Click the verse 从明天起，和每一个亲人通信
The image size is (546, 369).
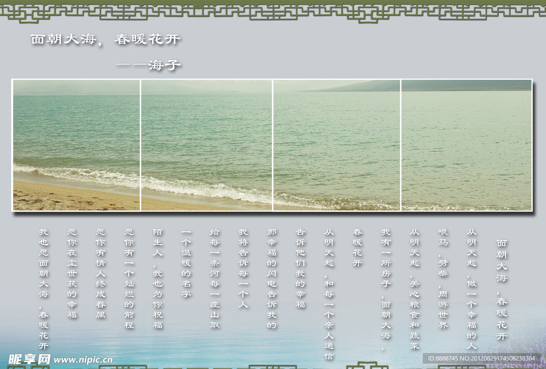329,294
